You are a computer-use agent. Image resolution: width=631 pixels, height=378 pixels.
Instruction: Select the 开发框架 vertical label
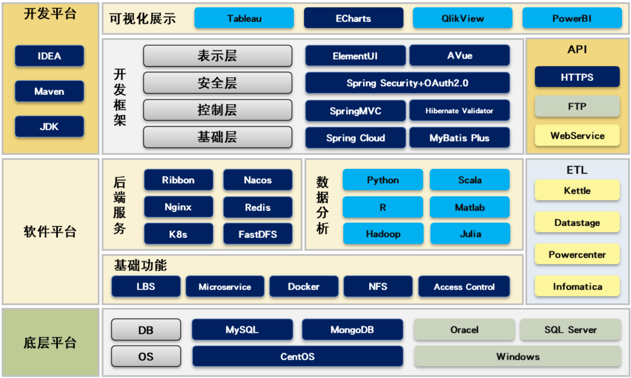120,97
